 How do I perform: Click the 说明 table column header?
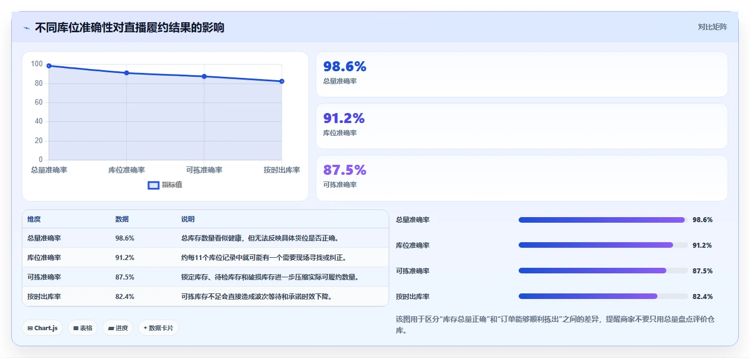tap(188, 219)
